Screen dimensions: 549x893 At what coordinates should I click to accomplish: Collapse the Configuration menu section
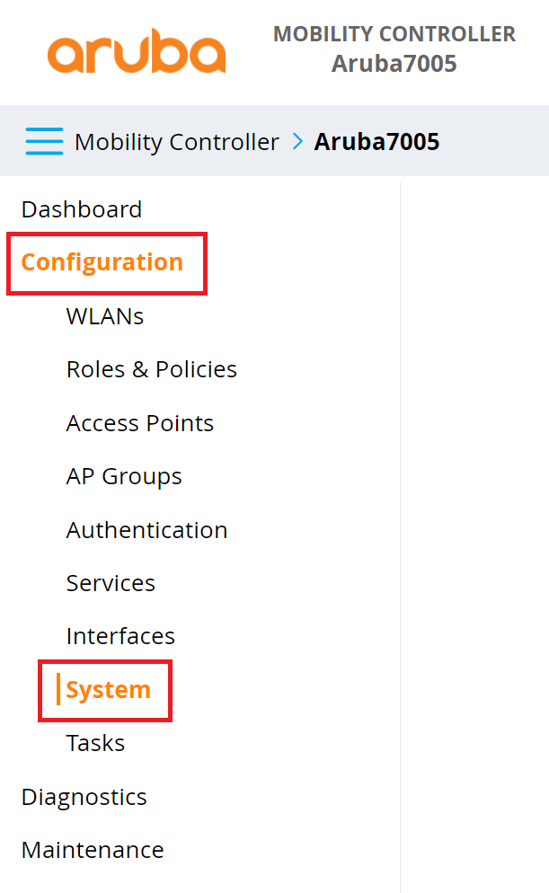coord(102,262)
